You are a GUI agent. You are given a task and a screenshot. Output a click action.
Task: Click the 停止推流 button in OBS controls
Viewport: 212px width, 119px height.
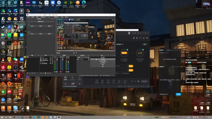click(103, 57)
